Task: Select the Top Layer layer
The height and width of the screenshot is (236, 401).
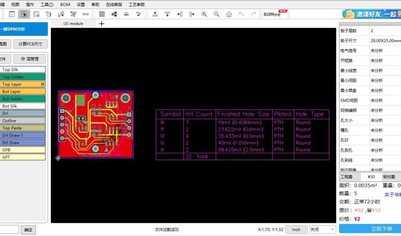Action: [23, 84]
